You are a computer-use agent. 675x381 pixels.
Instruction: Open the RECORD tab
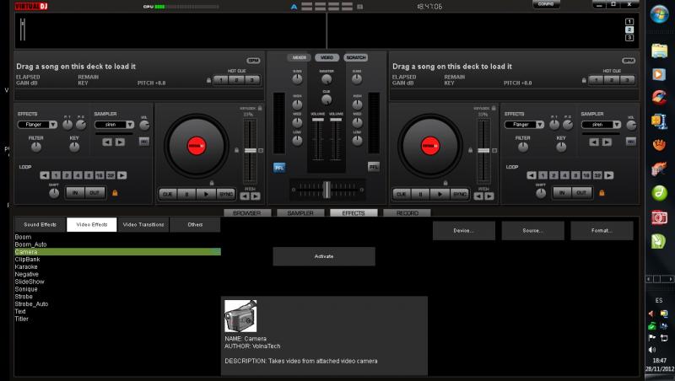point(407,213)
